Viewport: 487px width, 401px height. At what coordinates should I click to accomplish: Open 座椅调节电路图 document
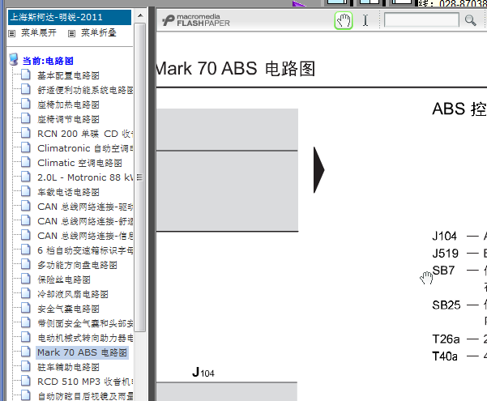[x=68, y=119]
